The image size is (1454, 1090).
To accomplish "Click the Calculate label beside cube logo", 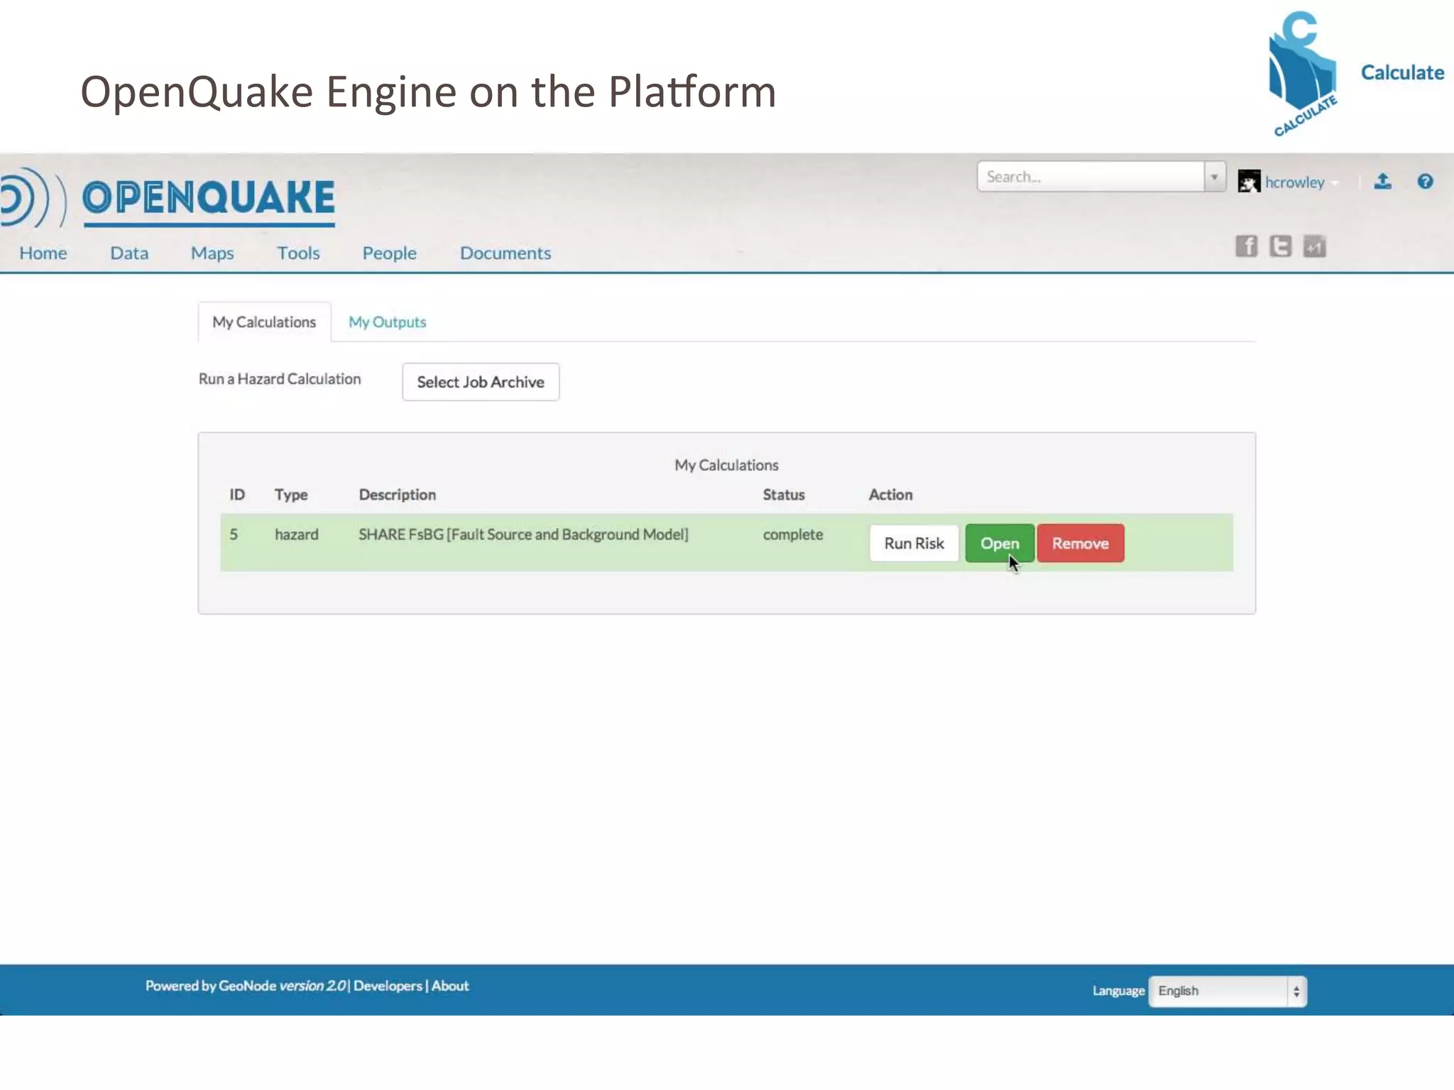I will click(1402, 72).
